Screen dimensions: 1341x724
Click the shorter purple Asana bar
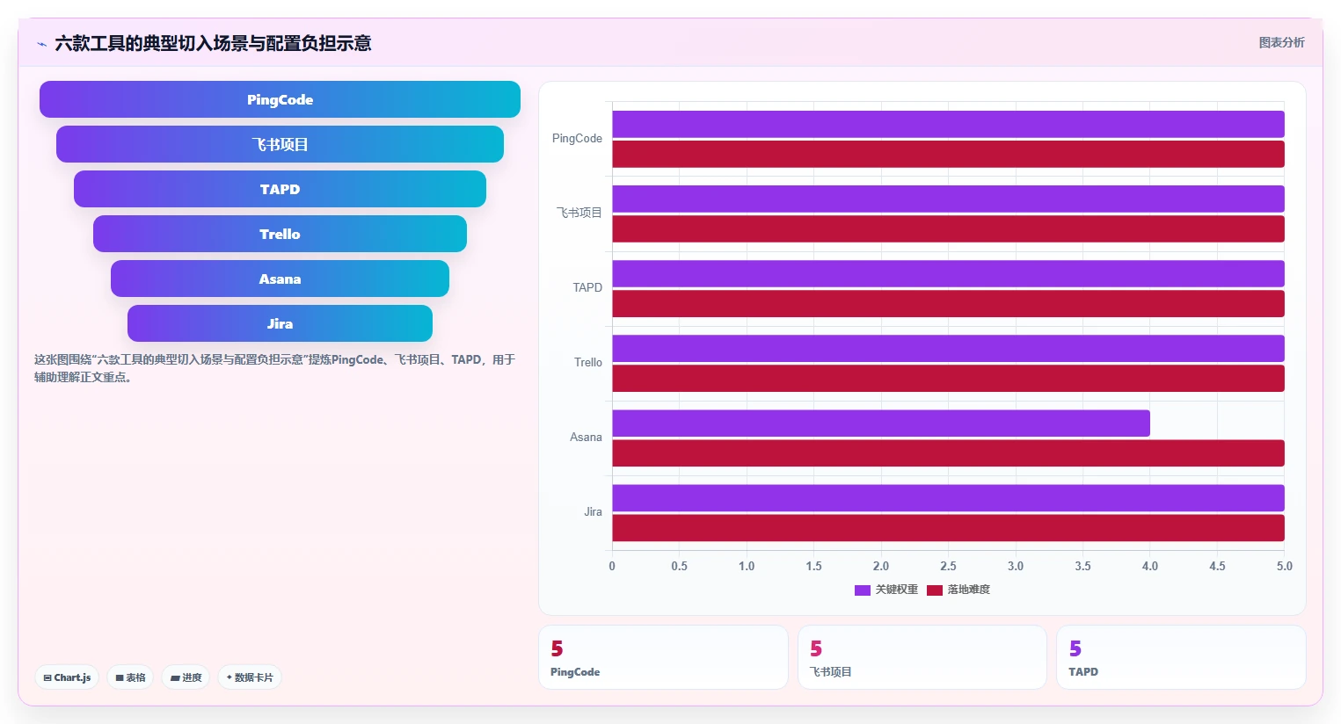(x=881, y=423)
